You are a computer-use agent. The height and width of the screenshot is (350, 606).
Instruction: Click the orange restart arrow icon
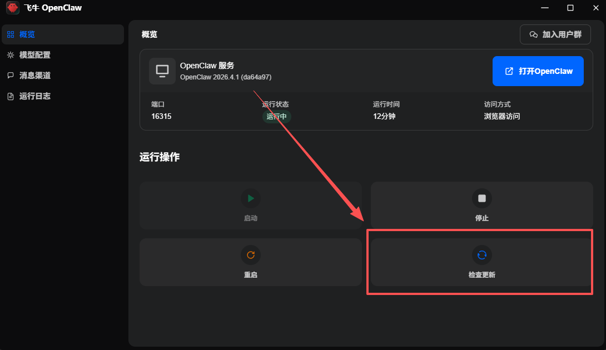(x=250, y=255)
